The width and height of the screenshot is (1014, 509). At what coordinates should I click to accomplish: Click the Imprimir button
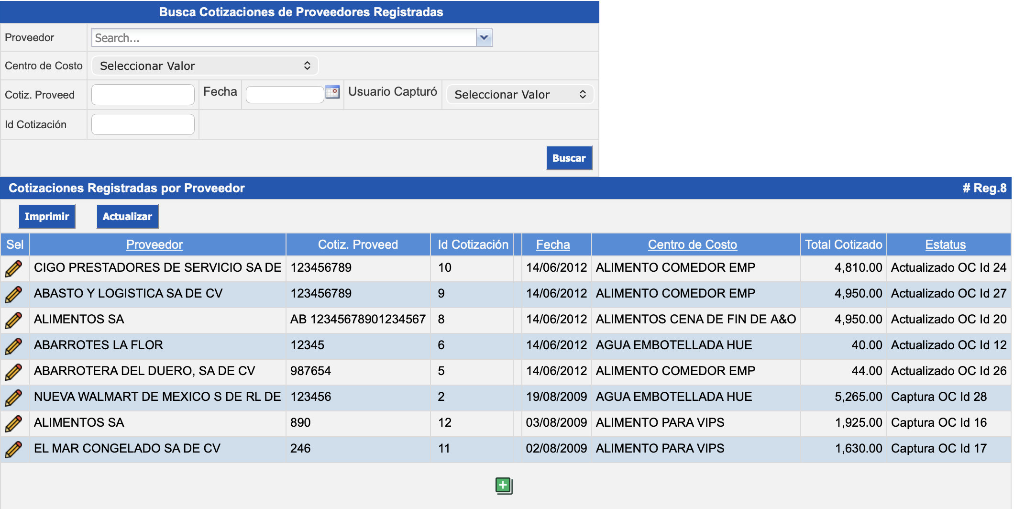coord(47,216)
